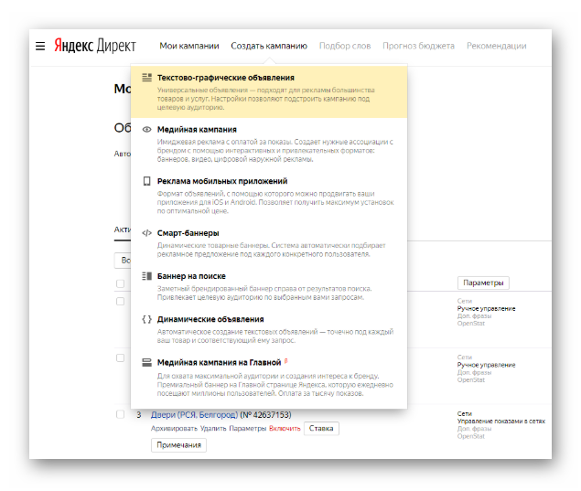The width and height of the screenshot is (581, 491).
Task: Click the red Включить link
Action: (x=285, y=429)
